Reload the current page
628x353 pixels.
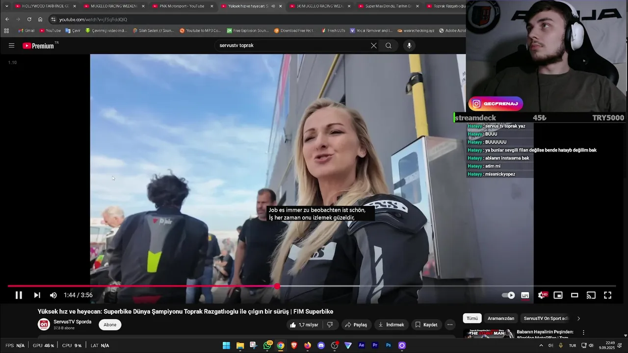(29, 19)
